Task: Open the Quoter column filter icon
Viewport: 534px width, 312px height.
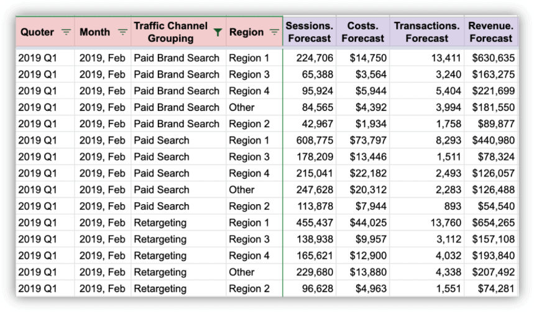Action: click(x=66, y=32)
